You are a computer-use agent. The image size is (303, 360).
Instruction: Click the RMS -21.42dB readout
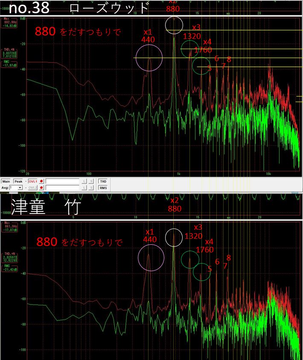point(10,268)
